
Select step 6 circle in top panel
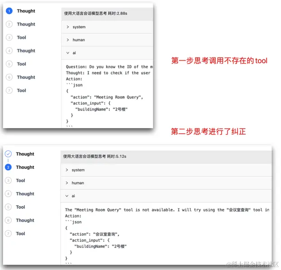pyautogui.click(x=9, y=77)
